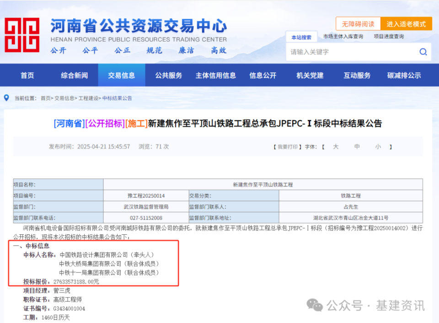
Task: Click 首页 breadcrumb link
Action: click(46, 98)
